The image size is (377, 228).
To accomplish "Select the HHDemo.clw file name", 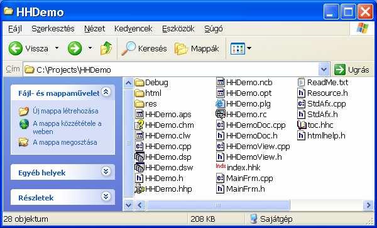I will pyautogui.click(x=168, y=136).
